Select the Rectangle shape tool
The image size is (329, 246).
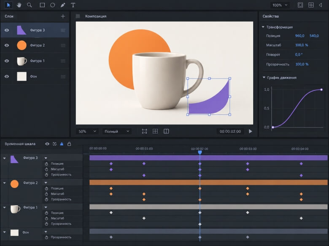coord(42,5)
